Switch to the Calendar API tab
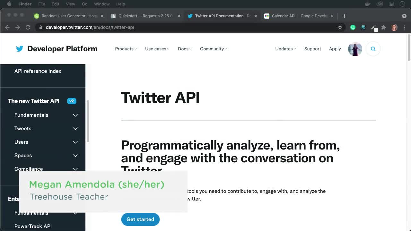This screenshot has height=231, width=411. click(297, 16)
